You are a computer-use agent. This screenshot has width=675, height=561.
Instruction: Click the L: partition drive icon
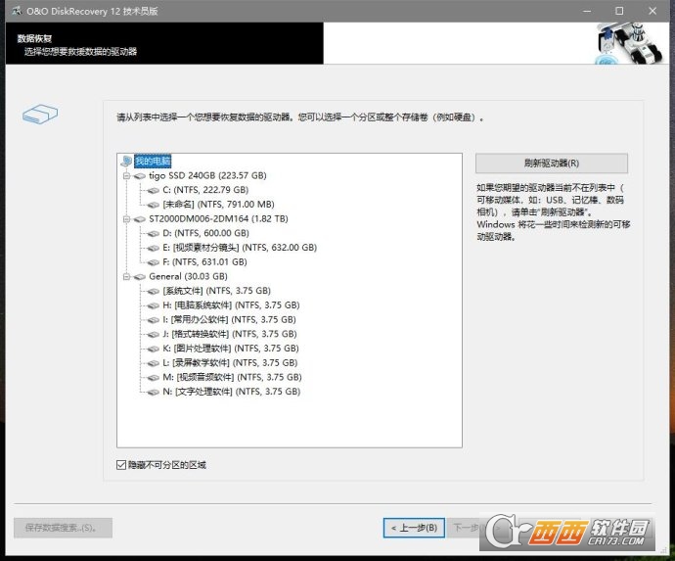coord(153,363)
